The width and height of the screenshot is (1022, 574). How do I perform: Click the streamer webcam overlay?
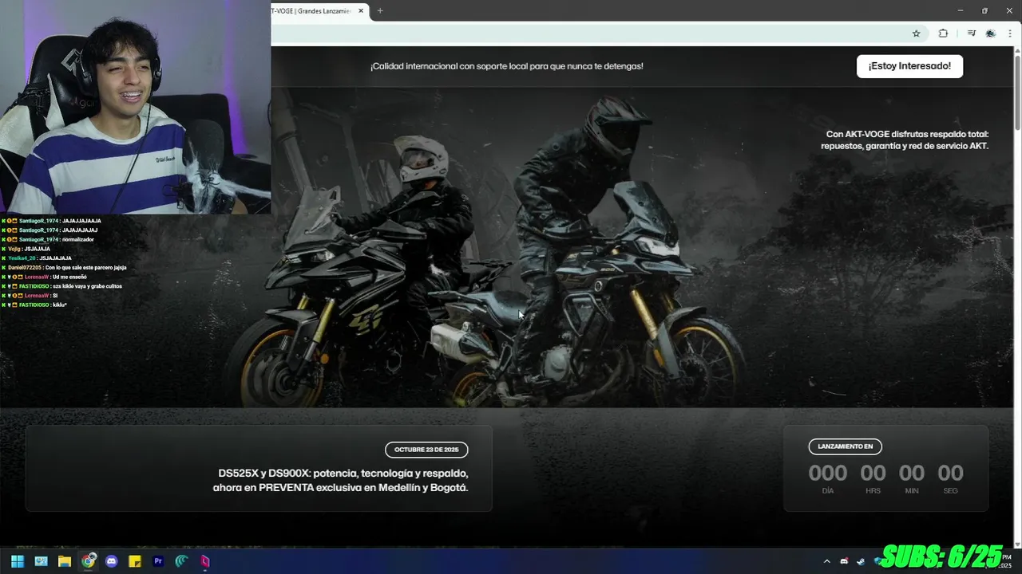(135, 108)
